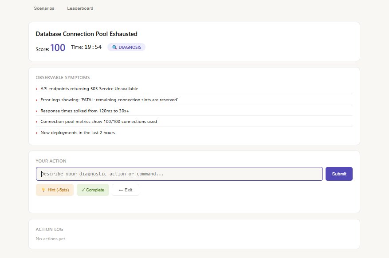Mark the scenario as Complete

pos(93,190)
